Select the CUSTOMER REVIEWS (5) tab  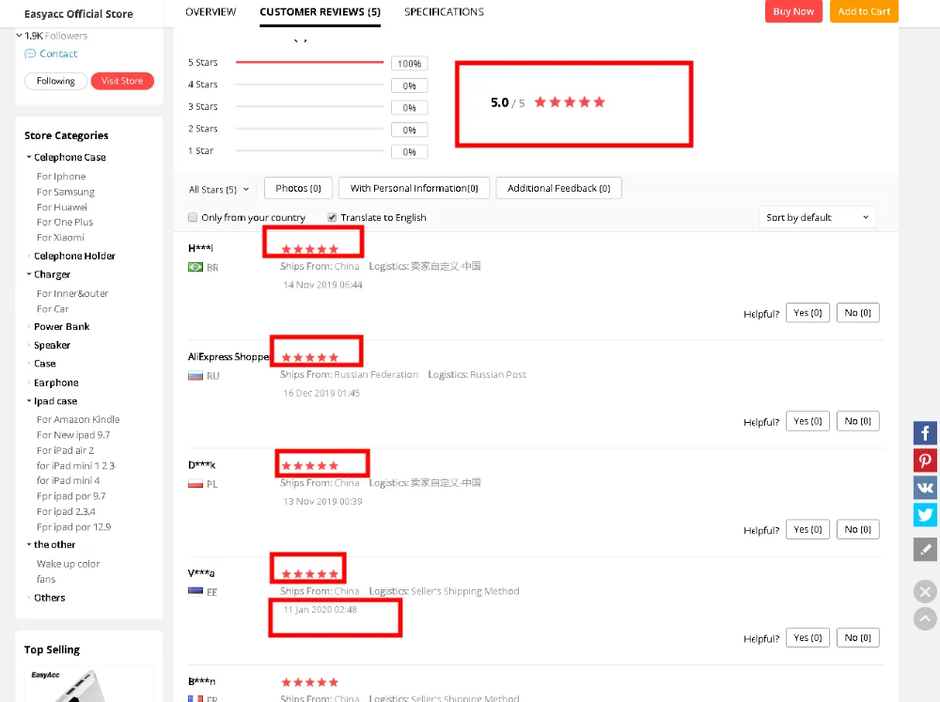pyautogui.click(x=321, y=12)
